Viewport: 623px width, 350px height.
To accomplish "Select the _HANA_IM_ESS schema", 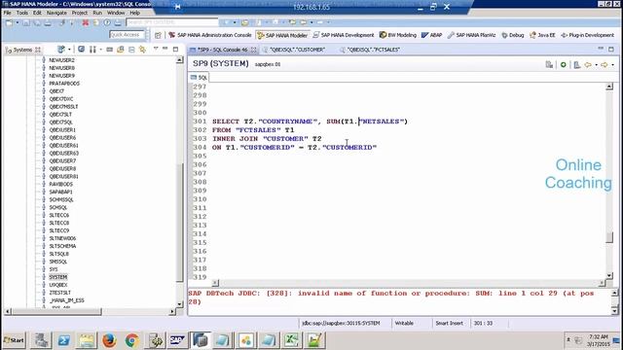I will [67, 300].
